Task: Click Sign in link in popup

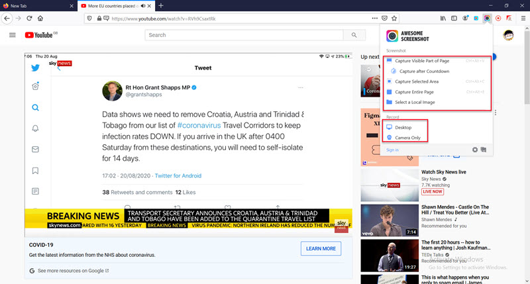Action: pos(392,150)
